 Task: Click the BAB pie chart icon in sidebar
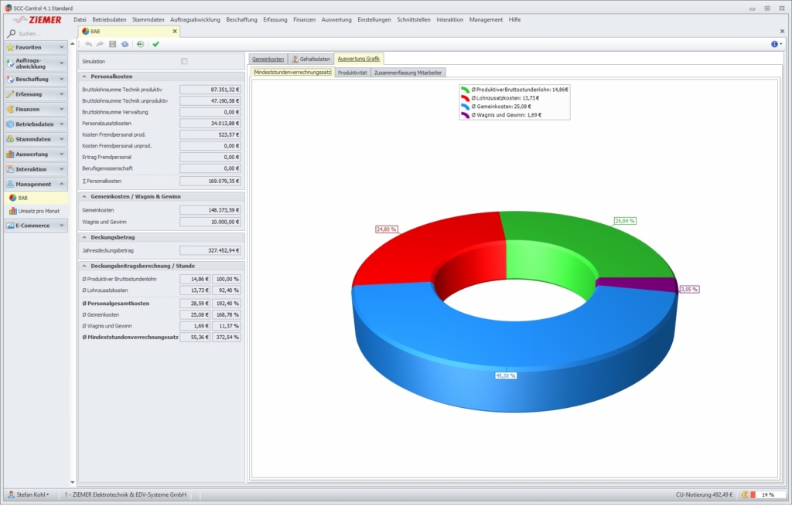13,198
